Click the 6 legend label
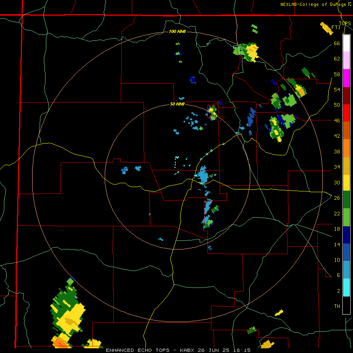Viewport: 353px width, 353px height. [338, 275]
